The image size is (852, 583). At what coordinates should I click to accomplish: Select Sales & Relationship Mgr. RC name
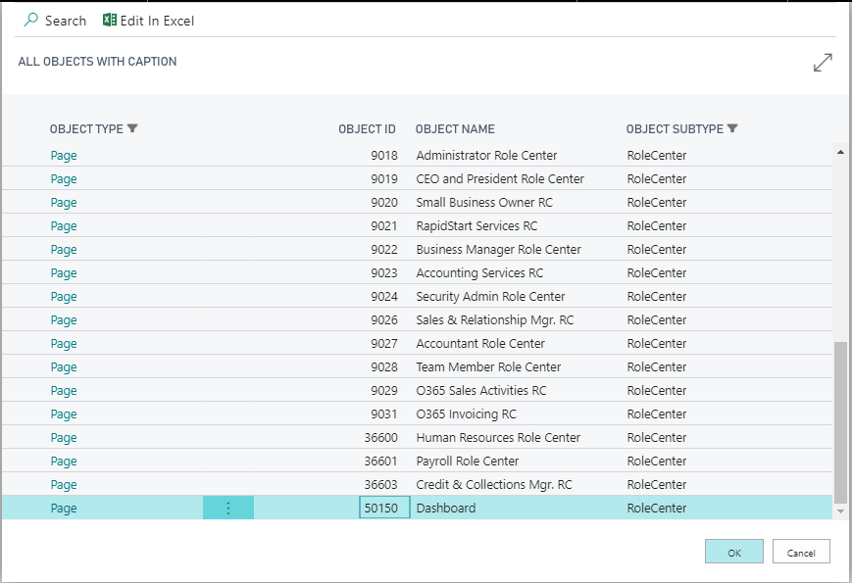(x=494, y=319)
